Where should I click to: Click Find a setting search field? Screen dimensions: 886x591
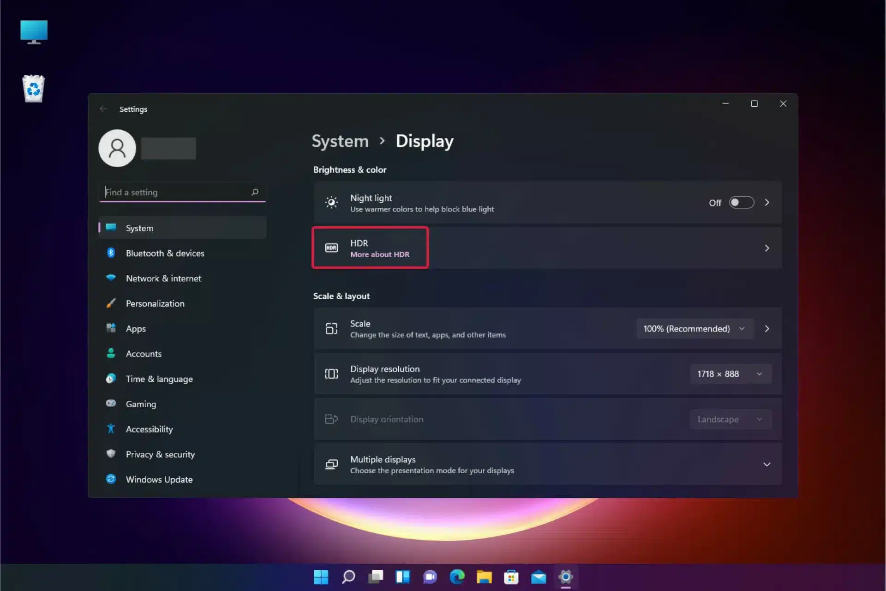tap(181, 191)
